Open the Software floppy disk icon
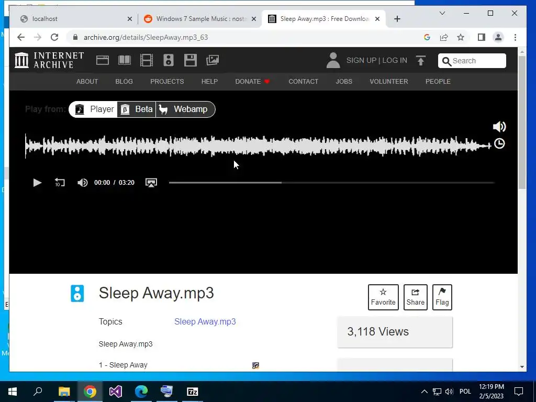536x402 pixels. pyautogui.click(x=191, y=60)
